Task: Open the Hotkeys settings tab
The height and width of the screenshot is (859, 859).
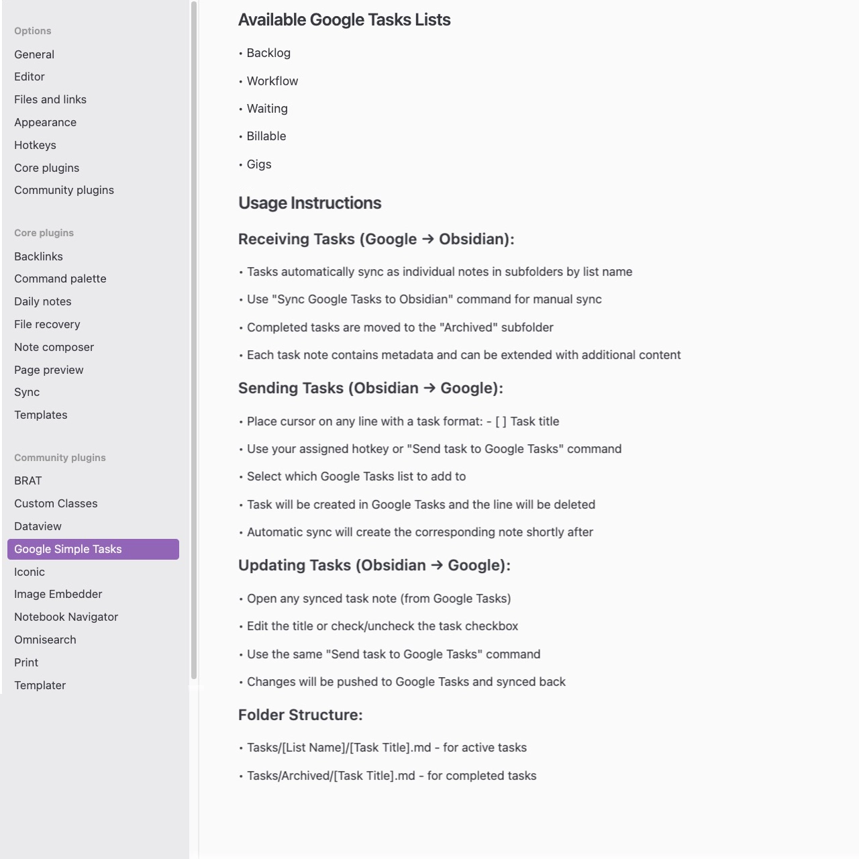Action: click(x=35, y=145)
